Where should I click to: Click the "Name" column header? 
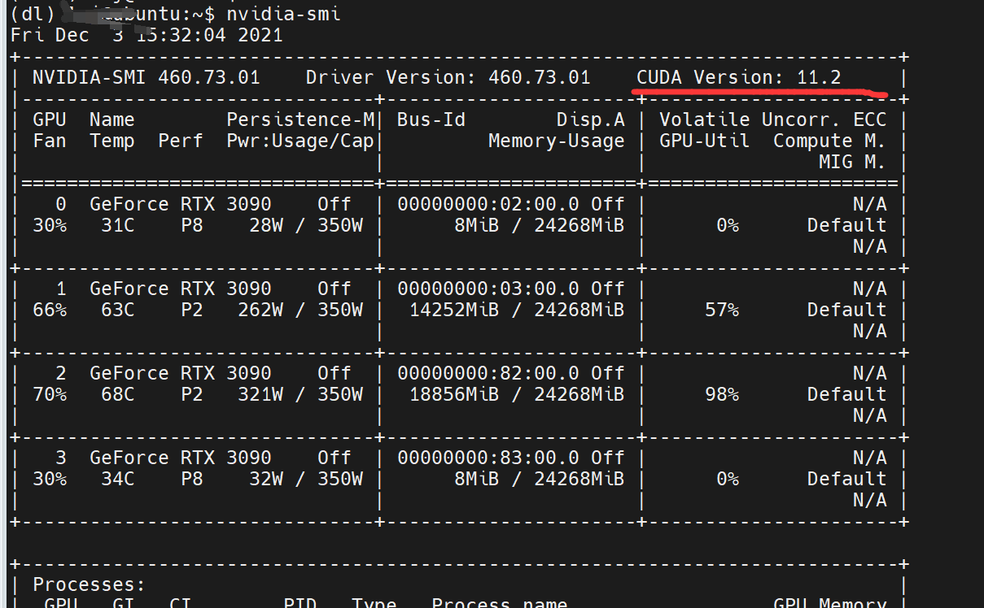pyautogui.click(x=112, y=120)
